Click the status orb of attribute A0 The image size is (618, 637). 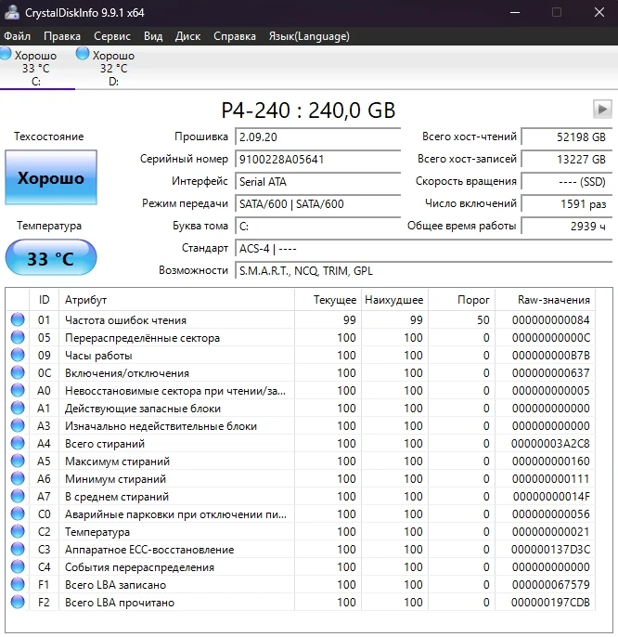(18, 390)
